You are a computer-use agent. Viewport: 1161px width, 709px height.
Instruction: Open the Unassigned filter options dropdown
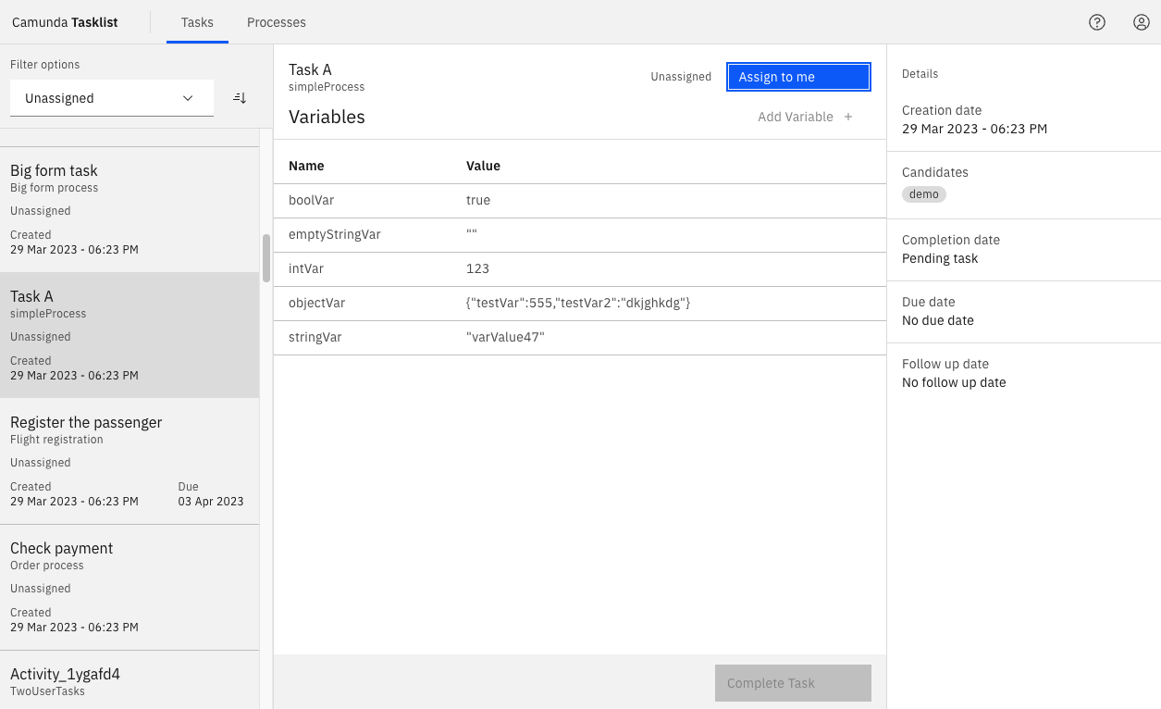point(111,98)
